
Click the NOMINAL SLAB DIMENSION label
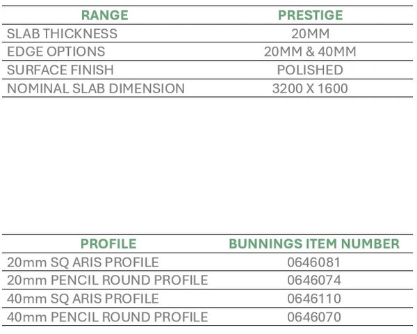pos(96,88)
